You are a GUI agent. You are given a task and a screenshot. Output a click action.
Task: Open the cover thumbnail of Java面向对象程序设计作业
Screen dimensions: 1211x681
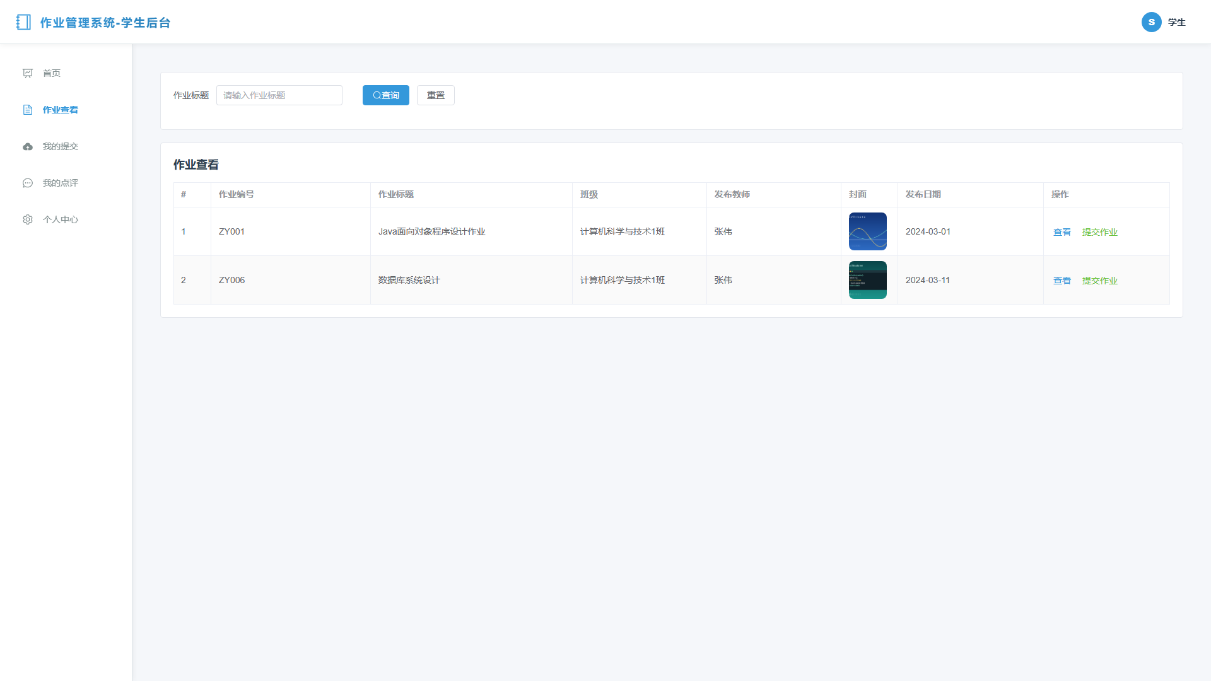pos(868,231)
